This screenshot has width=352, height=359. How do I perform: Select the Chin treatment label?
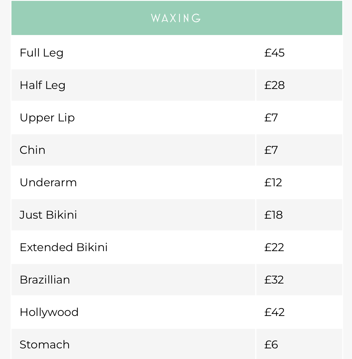(32, 150)
